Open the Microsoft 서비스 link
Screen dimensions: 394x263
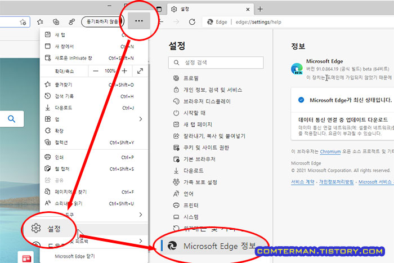pos(376,182)
